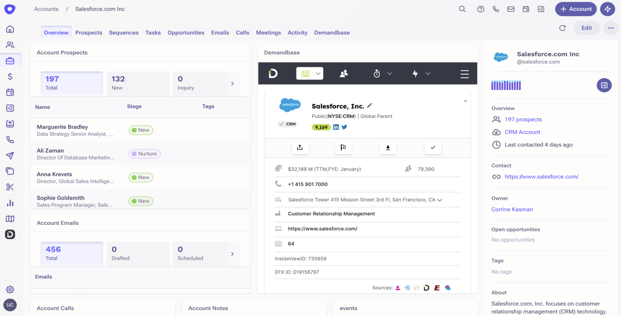
Task: Open the Demandbase timer dropdown
Action: pyautogui.click(x=382, y=74)
